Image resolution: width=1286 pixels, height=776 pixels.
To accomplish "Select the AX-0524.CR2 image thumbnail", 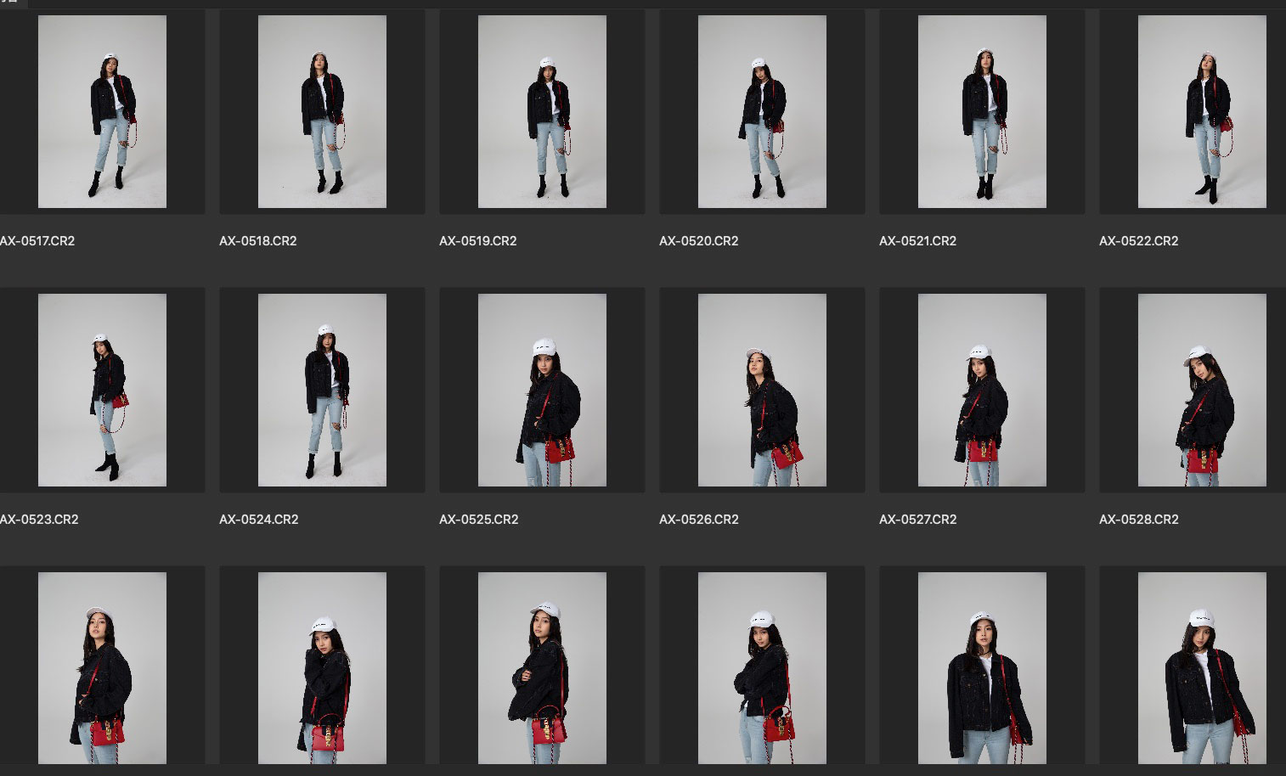I will (322, 391).
